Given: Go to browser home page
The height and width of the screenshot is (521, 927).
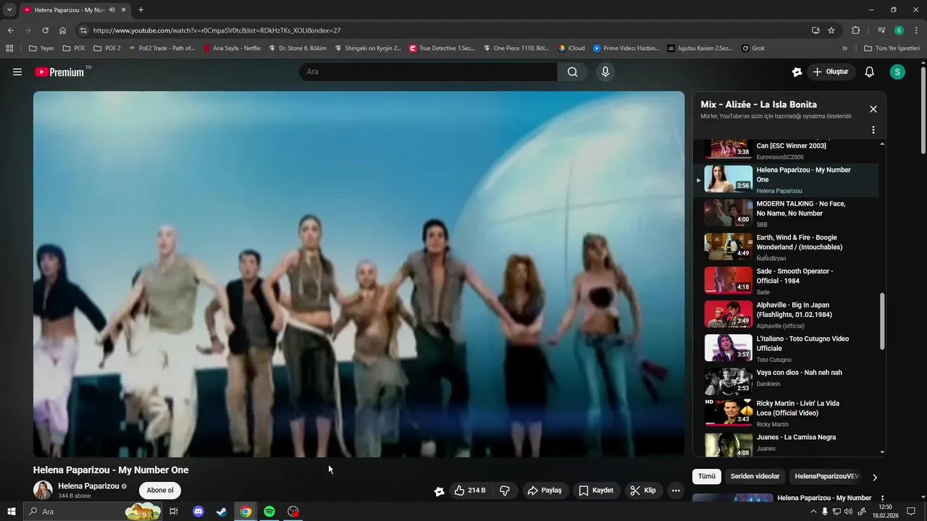Looking at the screenshot, I should 63,30.
